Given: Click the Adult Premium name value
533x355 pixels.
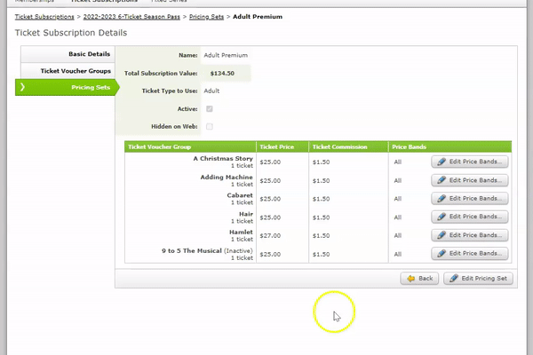Looking at the screenshot, I should click(226, 55).
